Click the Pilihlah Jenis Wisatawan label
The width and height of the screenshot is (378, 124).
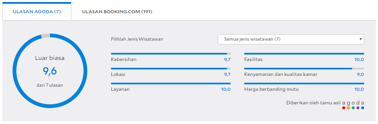tap(137, 39)
